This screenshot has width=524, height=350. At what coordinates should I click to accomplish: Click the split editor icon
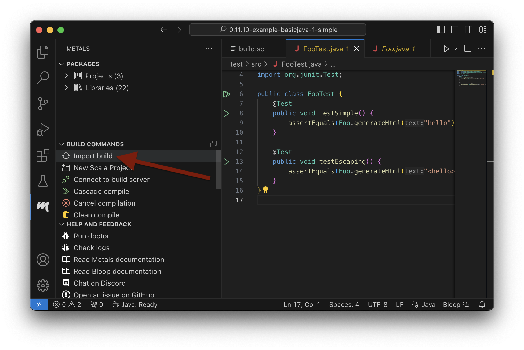(x=468, y=49)
